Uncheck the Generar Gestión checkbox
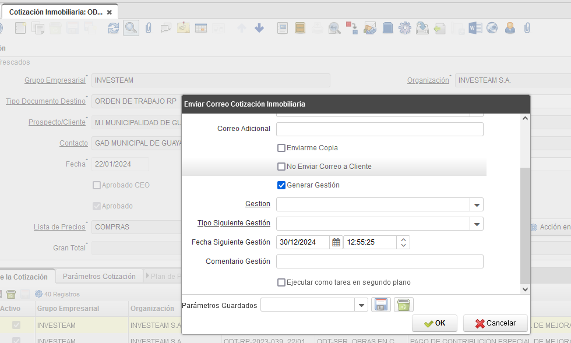The width and height of the screenshot is (571, 343). point(281,185)
